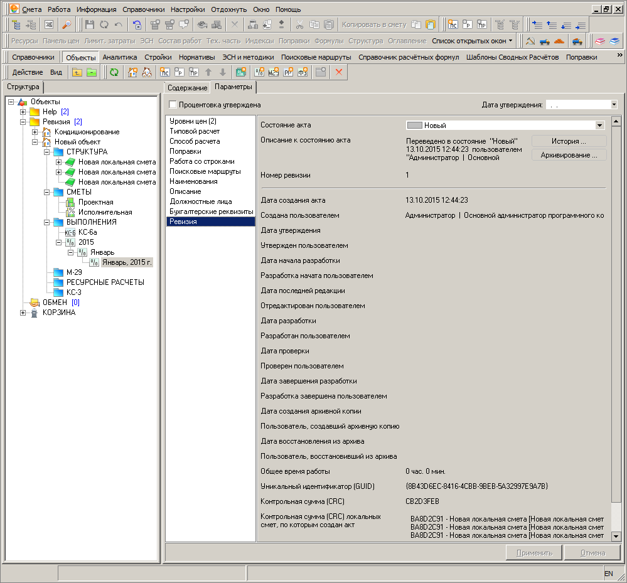Toggle the Процентовка утверждена checkbox
The width and height of the screenshot is (627, 583).
173,105
